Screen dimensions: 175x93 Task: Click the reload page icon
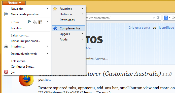158,18
